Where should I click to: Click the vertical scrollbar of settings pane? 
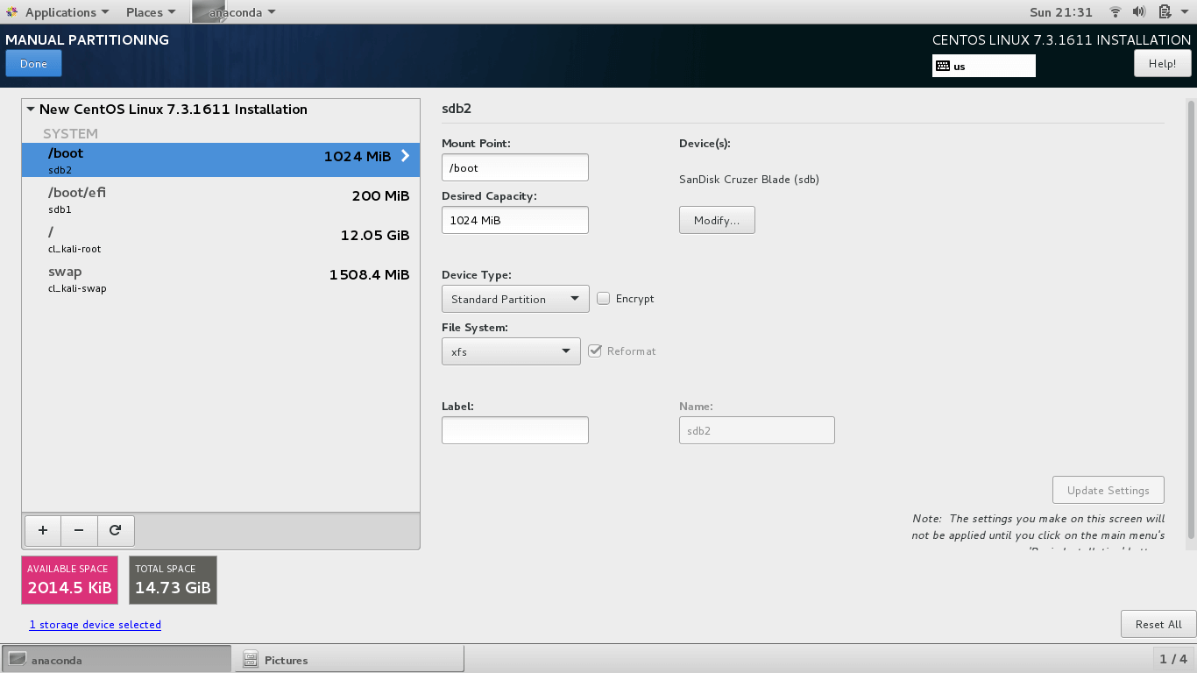[1189, 319]
